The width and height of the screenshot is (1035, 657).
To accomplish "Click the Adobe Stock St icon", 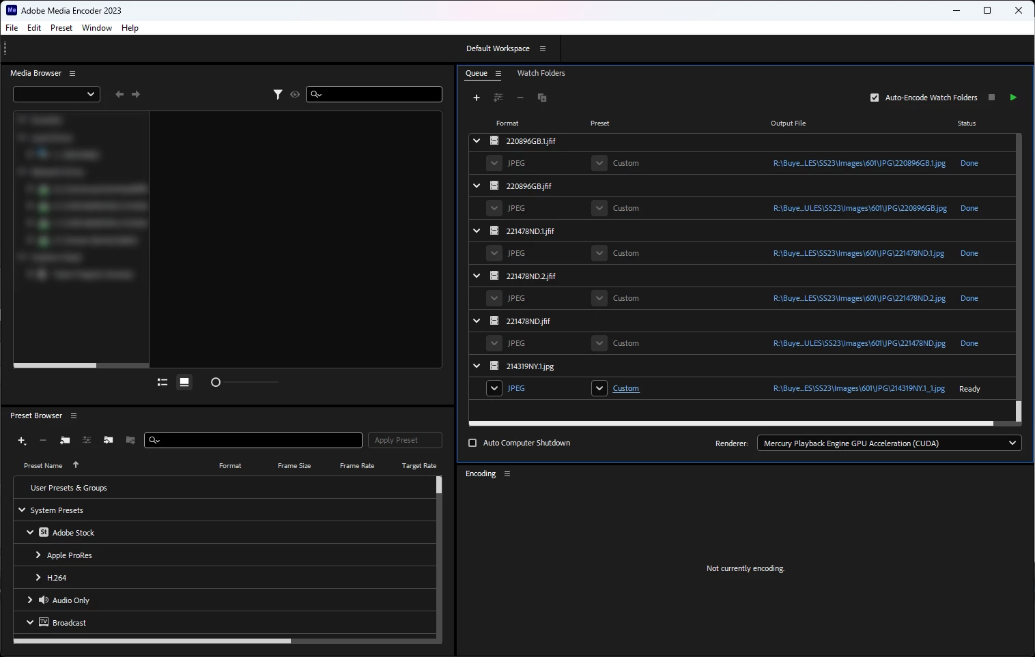I will coord(44,532).
